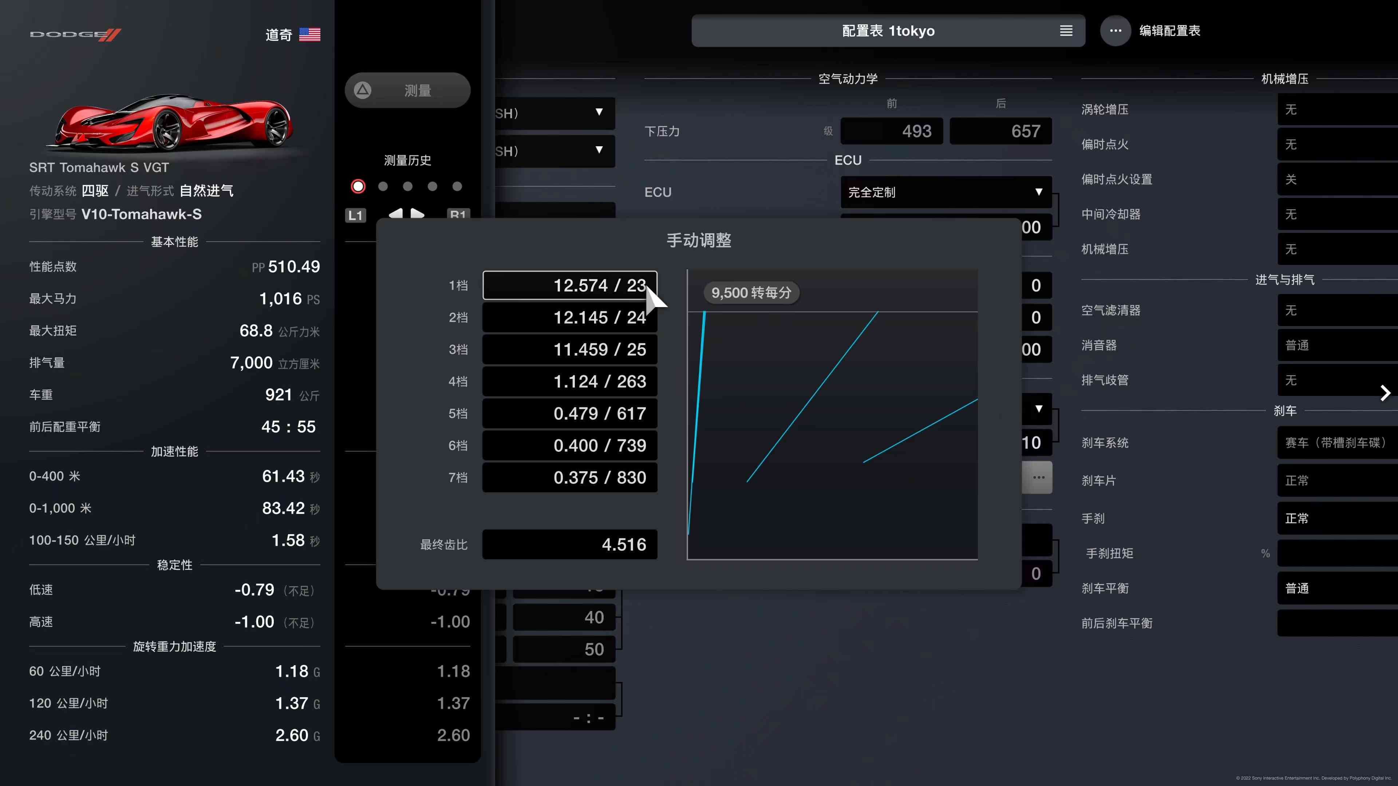Select turbocharger 涡轮增压 value 无
Viewport: 1398px width, 786px height.
coord(1338,110)
